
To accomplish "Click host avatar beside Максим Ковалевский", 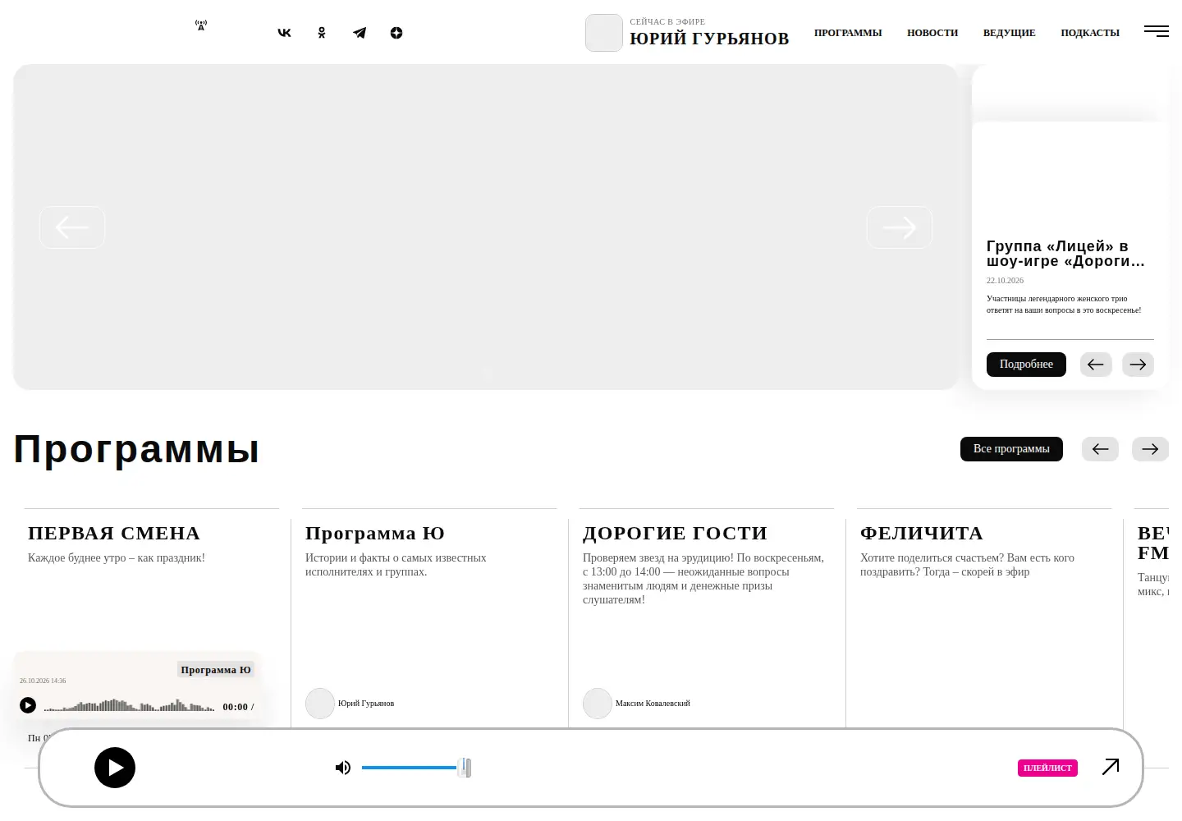I will point(598,704).
